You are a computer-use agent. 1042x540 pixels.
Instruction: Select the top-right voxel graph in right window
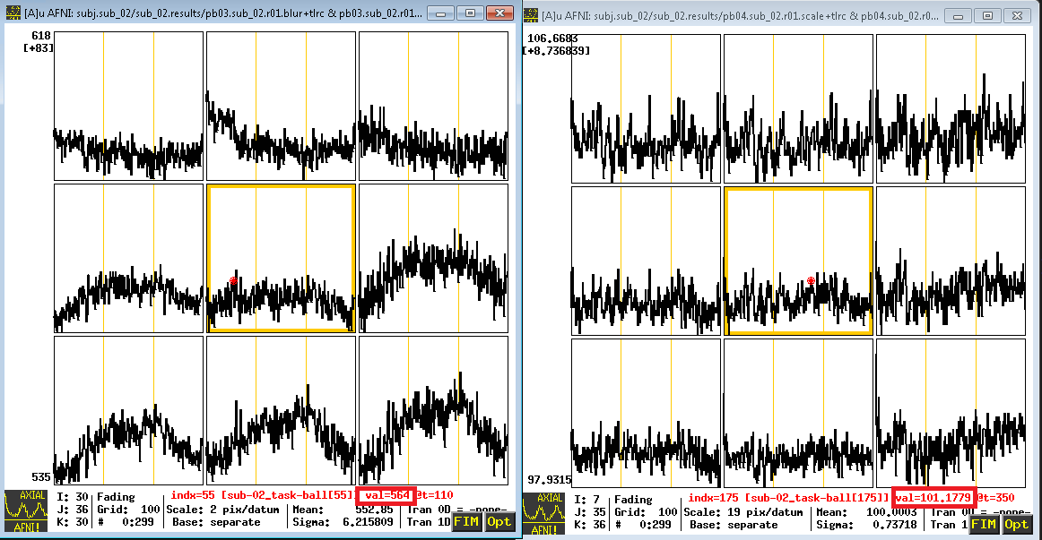[x=951, y=108]
